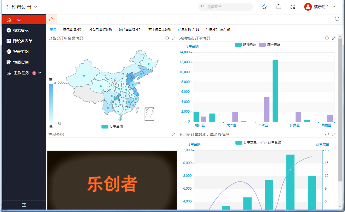Viewport: 345px width, 212px height.
Task: Toggle 统一包裹 legend series
Action: coord(270,44)
